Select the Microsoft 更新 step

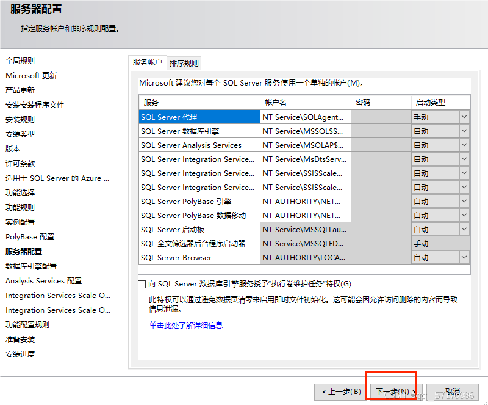(31, 76)
